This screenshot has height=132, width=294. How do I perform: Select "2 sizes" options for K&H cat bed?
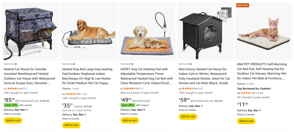[250, 84]
